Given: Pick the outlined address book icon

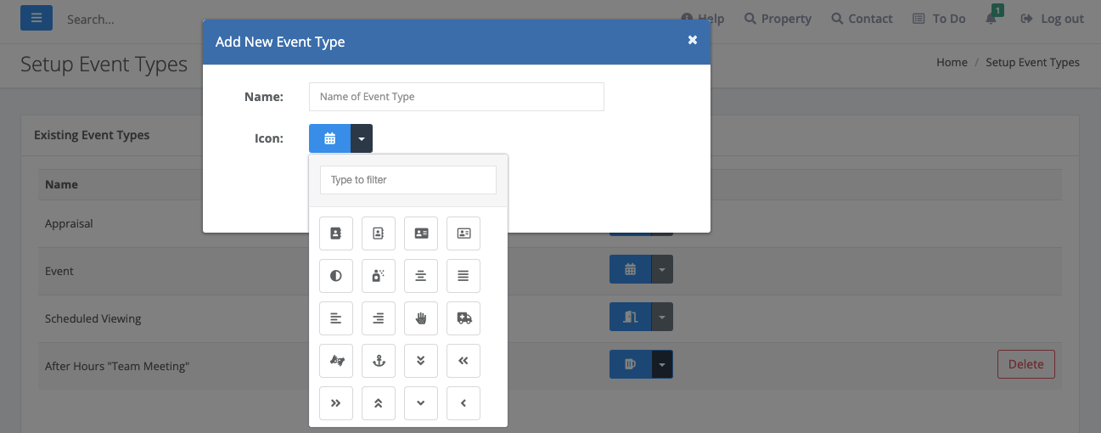Looking at the screenshot, I should coord(379,233).
